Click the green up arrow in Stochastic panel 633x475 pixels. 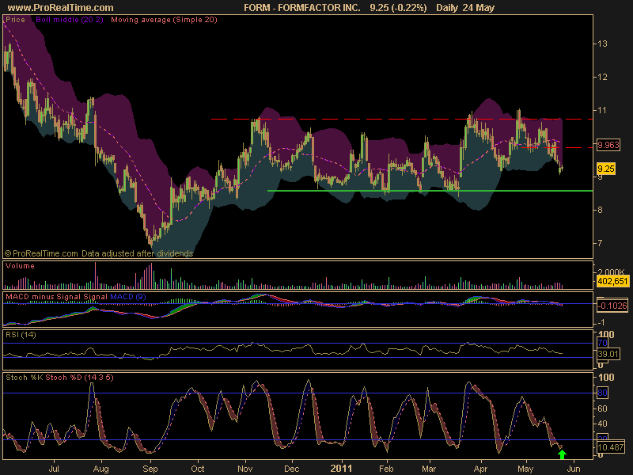point(562,454)
